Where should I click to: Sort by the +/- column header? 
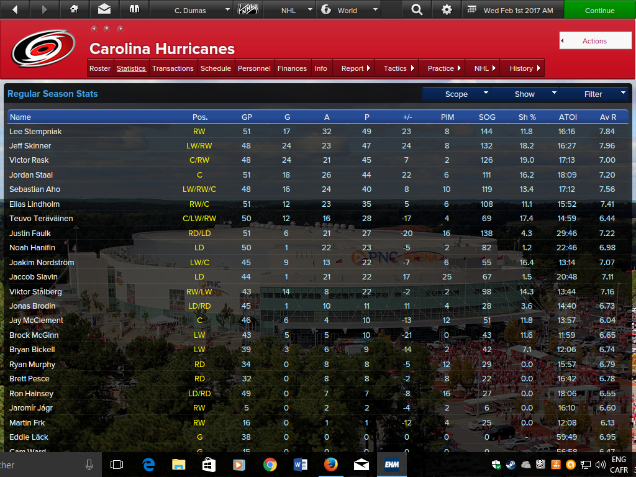click(407, 117)
